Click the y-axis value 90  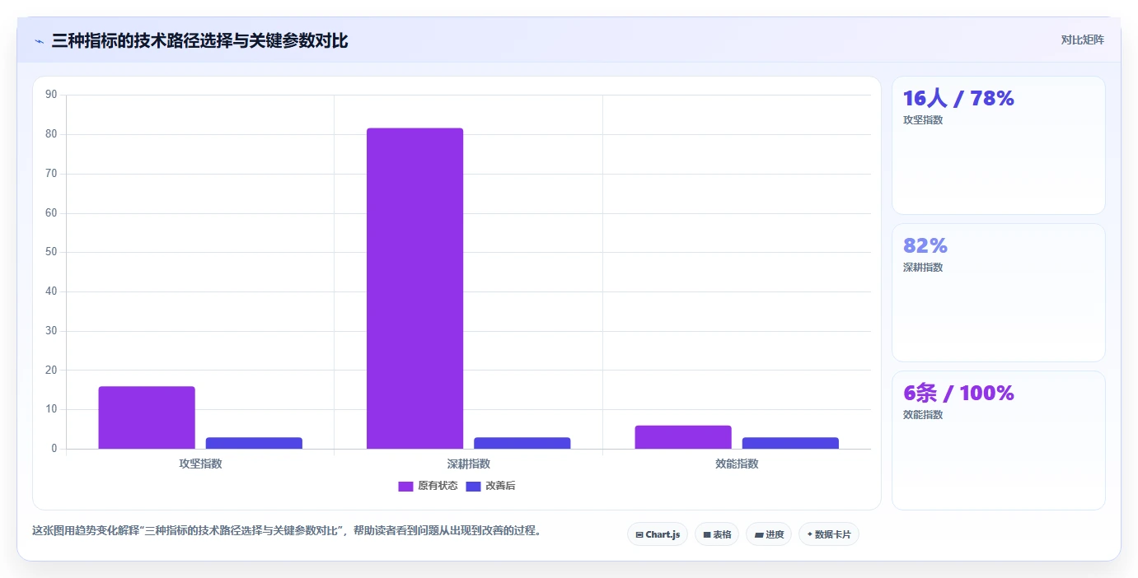coord(51,95)
